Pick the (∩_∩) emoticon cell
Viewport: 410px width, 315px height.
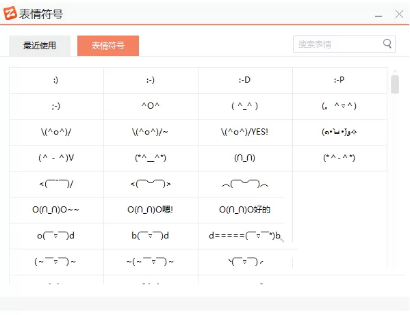point(245,158)
